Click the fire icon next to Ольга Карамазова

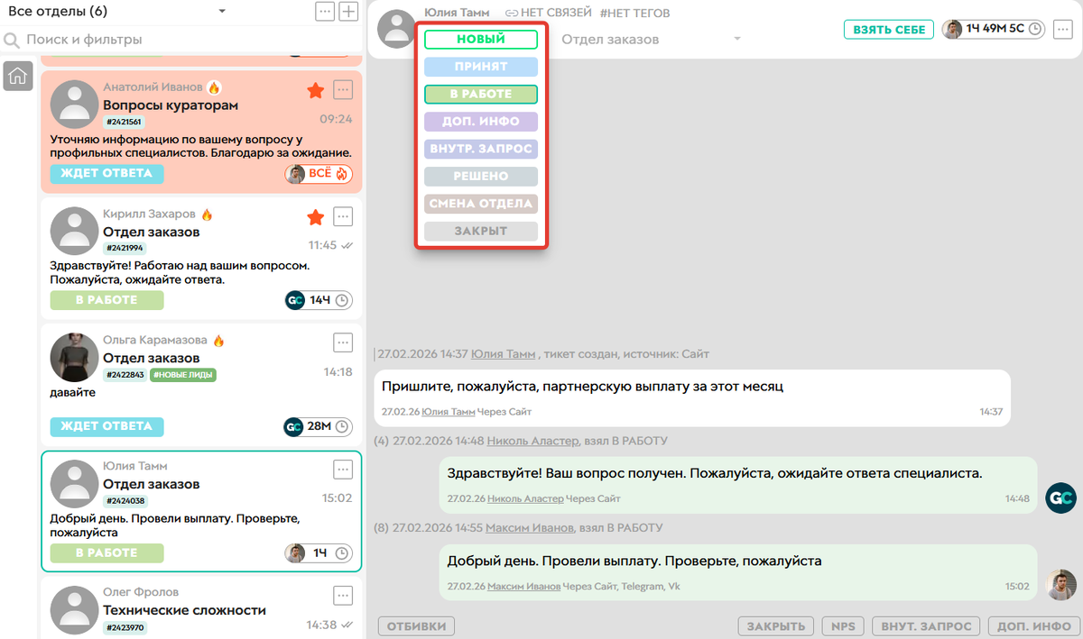coord(218,341)
